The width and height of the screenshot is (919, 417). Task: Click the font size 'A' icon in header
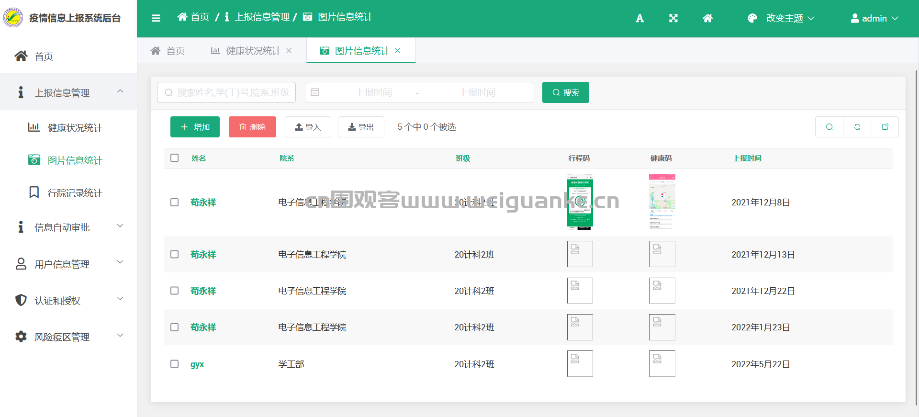pyautogui.click(x=639, y=18)
